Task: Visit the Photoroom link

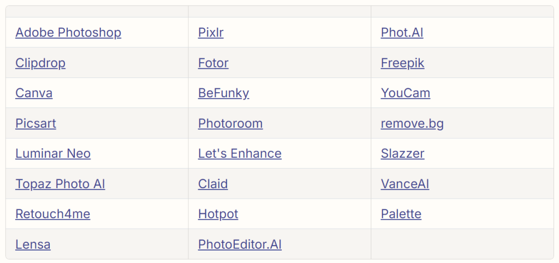Action: pos(230,123)
